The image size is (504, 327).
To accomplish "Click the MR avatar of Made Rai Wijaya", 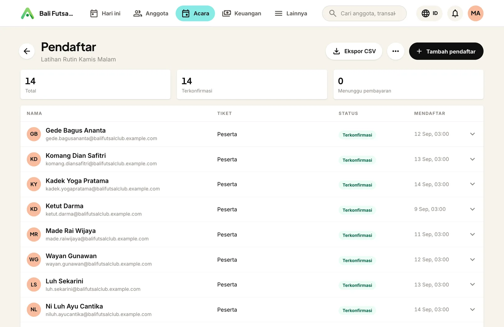I will tap(34, 234).
